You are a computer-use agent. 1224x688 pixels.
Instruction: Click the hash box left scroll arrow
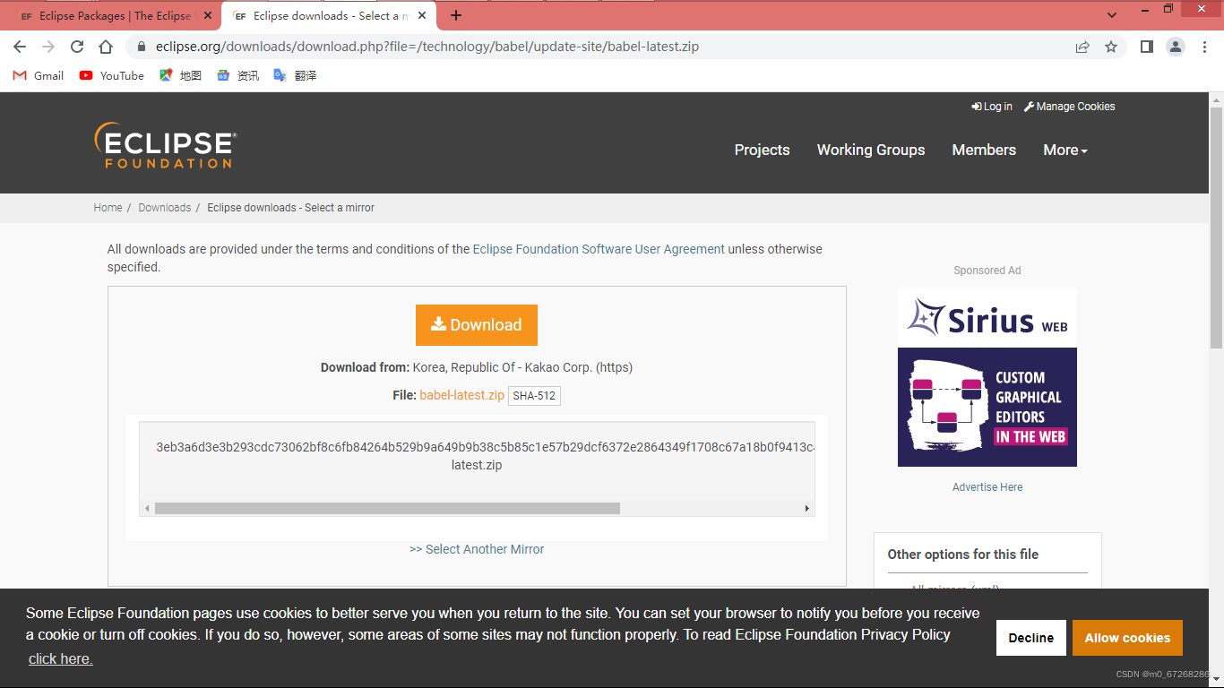tap(147, 508)
